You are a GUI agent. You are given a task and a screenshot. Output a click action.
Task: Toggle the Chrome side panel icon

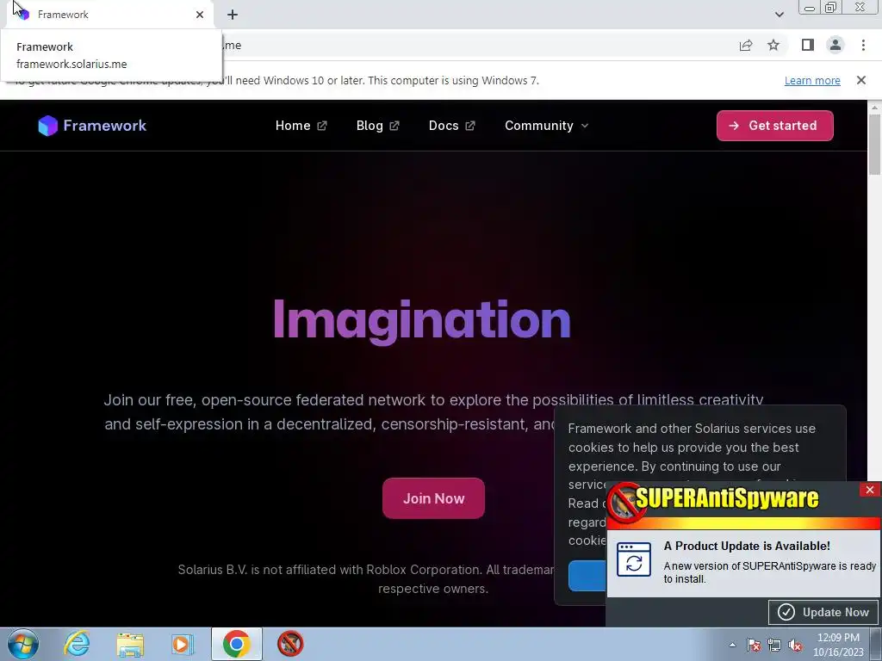807,45
